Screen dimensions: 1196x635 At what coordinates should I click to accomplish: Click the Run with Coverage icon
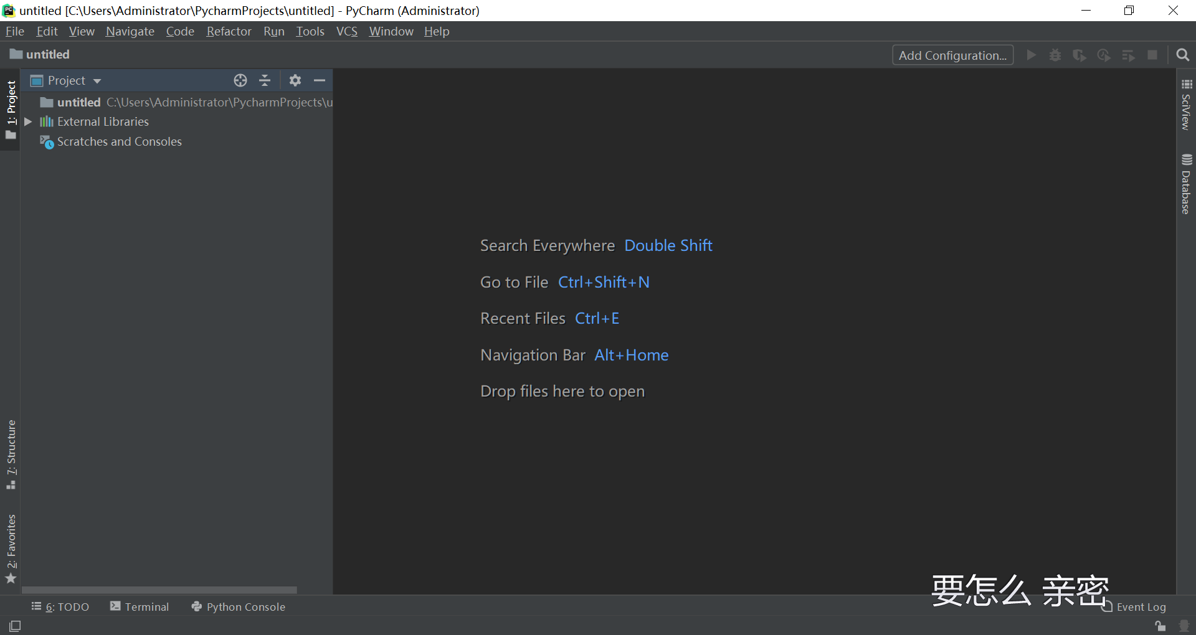pyautogui.click(x=1080, y=55)
